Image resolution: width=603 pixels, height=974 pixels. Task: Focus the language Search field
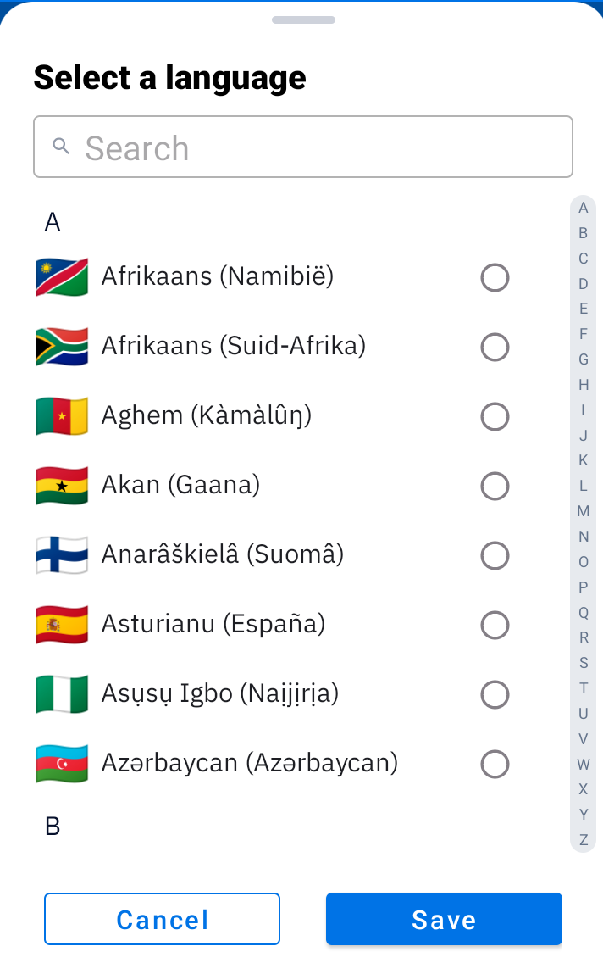coord(302,147)
